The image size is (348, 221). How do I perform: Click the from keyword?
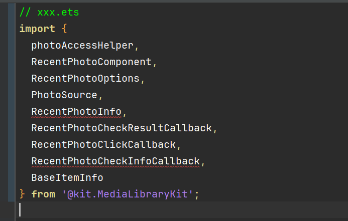click(x=43, y=194)
